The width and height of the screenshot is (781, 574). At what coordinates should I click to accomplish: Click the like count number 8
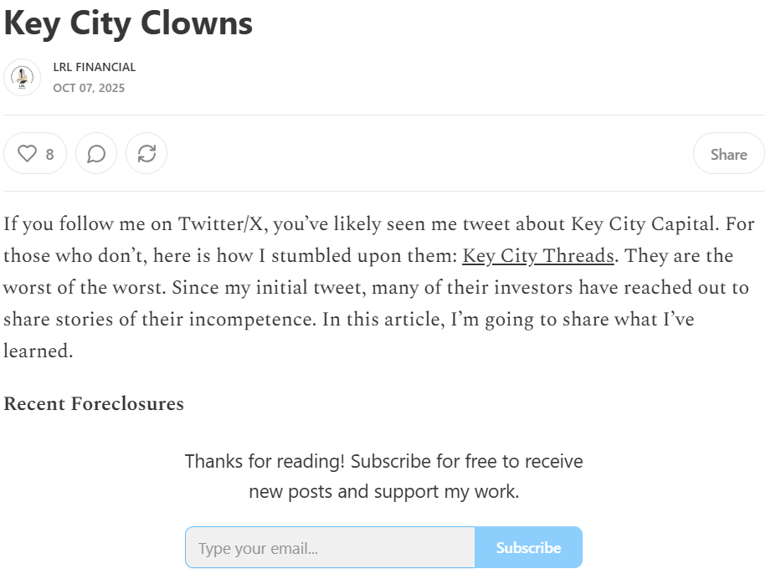tap(50, 154)
